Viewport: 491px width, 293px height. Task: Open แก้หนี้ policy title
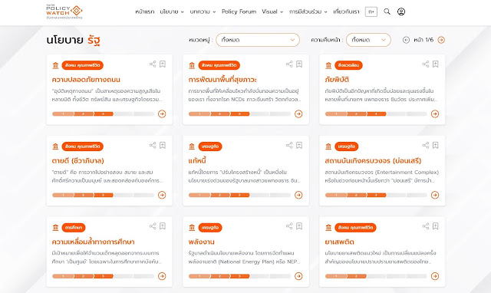pyautogui.click(x=197, y=160)
